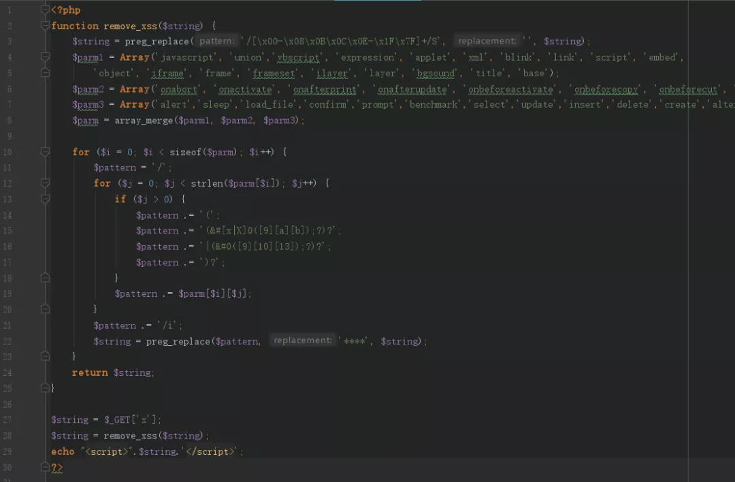This screenshot has height=482, width=735.
Task: Click the return keyword on line 24
Action: (x=90, y=373)
